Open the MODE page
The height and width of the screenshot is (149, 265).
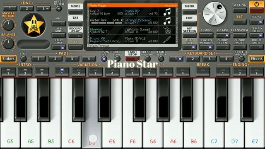75,12
